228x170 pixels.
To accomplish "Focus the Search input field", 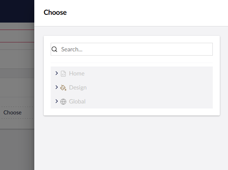I will (x=132, y=49).
